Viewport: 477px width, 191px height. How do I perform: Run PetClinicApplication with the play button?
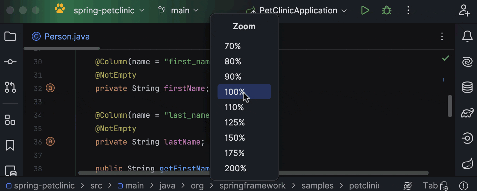coord(365,10)
